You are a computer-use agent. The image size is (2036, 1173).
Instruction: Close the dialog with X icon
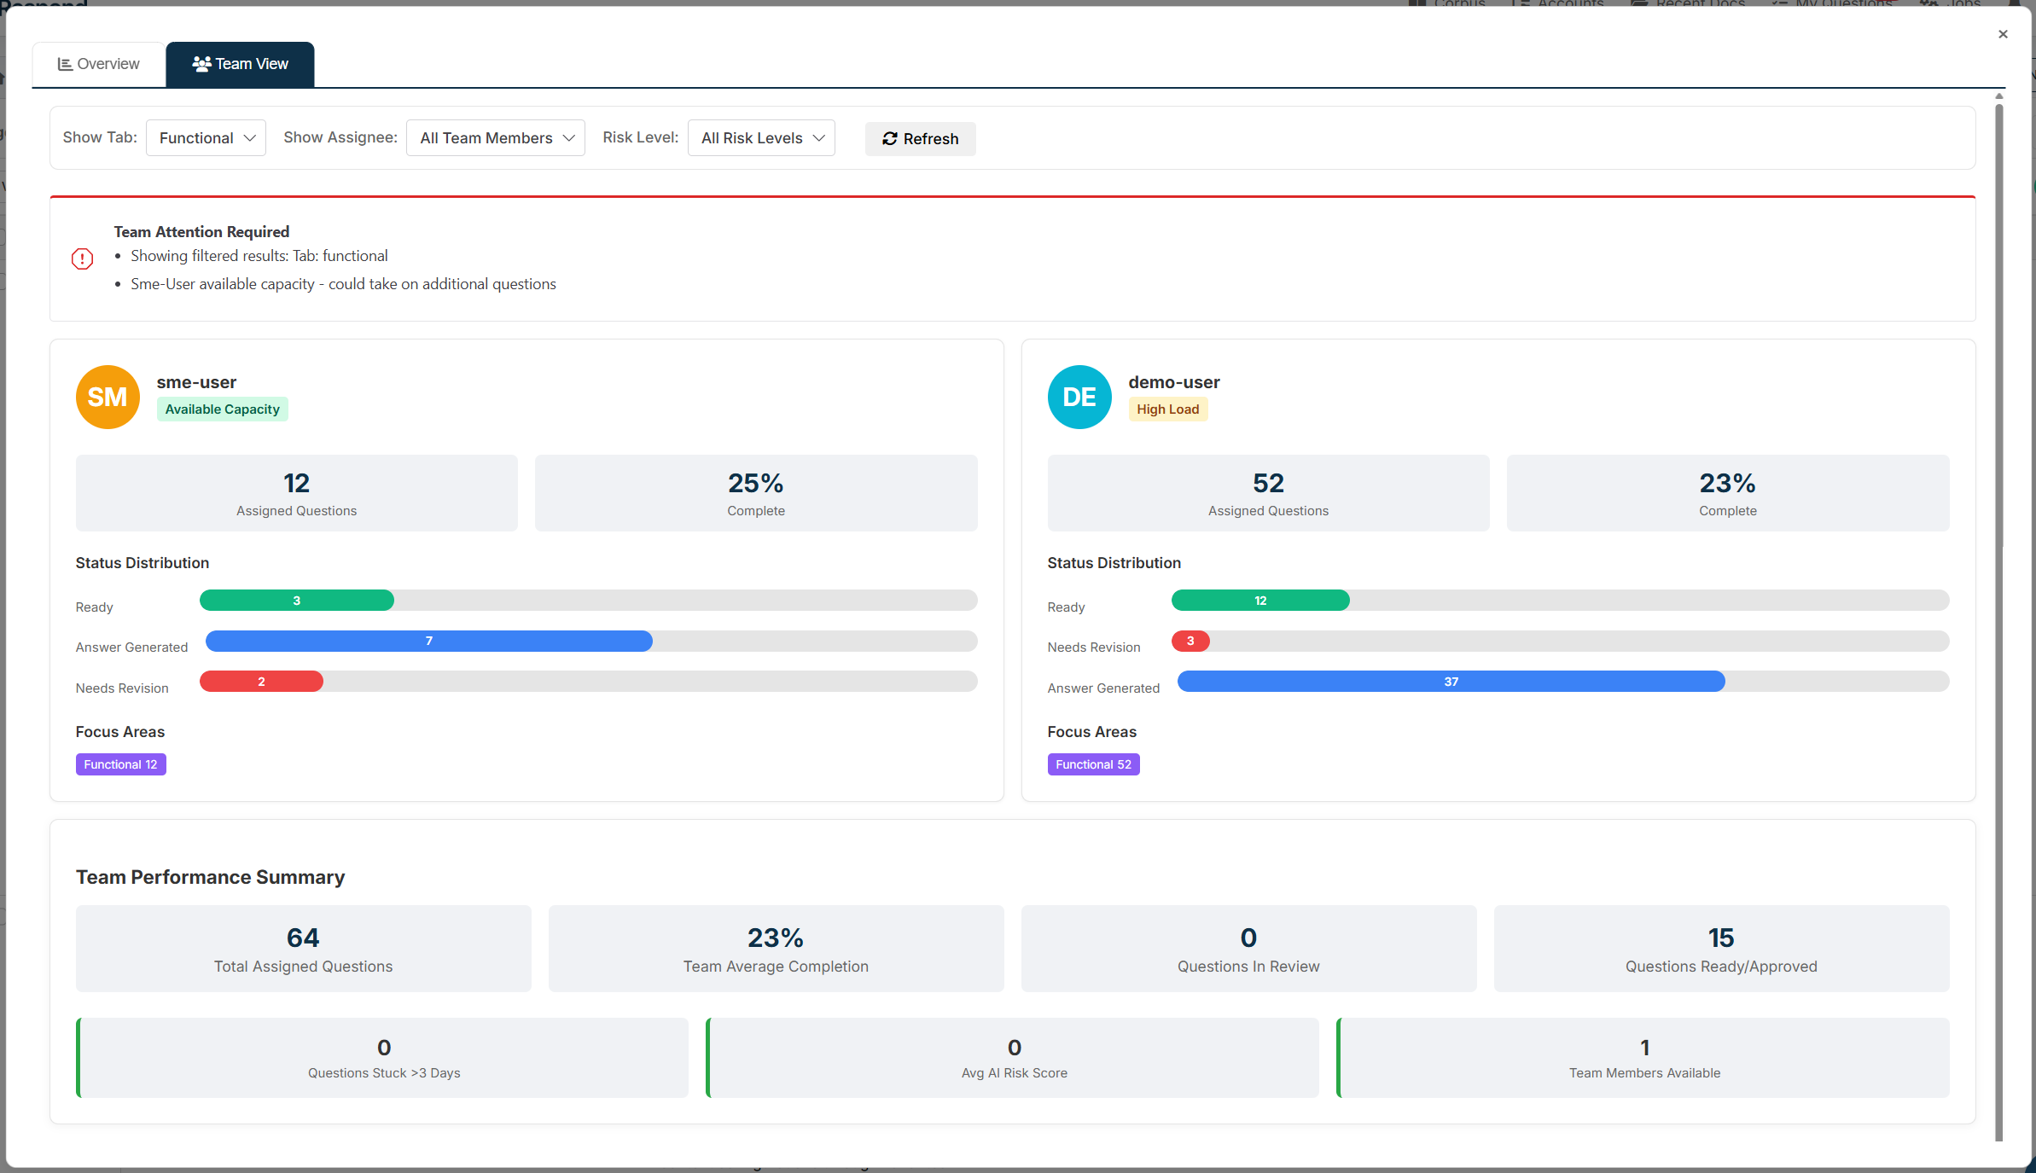pos(2003,34)
